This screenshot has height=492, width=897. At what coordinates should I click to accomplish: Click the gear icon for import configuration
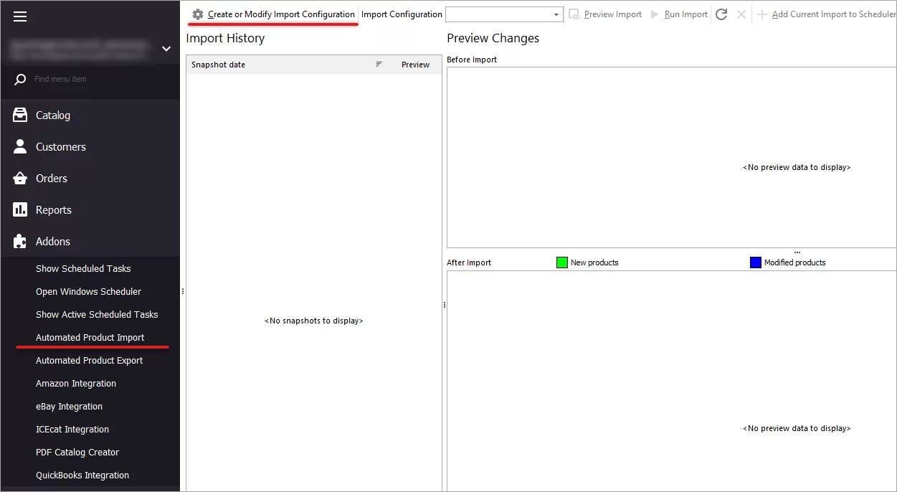pyautogui.click(x=197, y=14)
